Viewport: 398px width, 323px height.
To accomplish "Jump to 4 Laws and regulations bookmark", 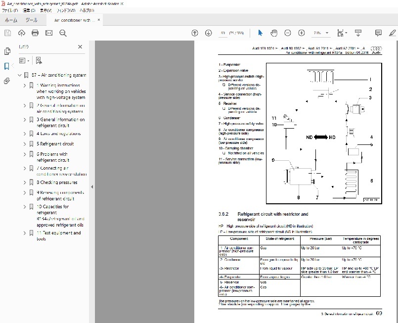I will tap(59, 134).
